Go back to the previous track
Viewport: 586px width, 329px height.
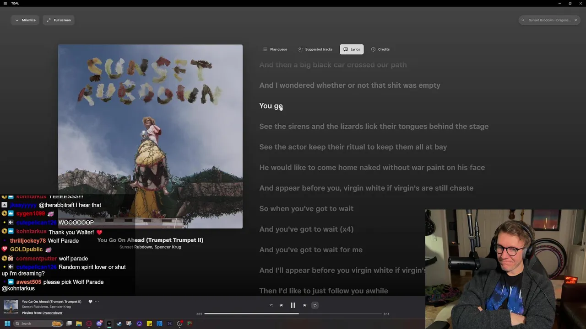coord(281,305)
